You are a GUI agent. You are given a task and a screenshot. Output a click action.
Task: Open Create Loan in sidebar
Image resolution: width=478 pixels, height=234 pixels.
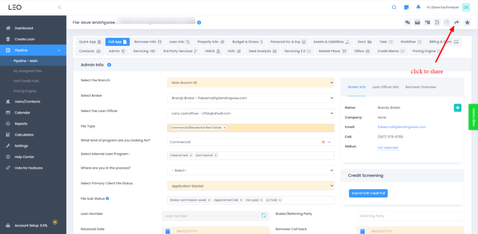point(33,39)
